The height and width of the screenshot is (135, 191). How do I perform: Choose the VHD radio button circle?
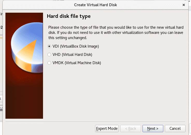pos(49,55)
